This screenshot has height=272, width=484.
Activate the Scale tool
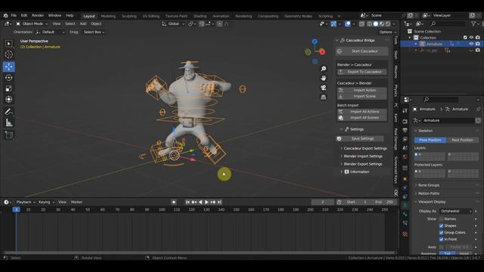click(x=8, y=88)
